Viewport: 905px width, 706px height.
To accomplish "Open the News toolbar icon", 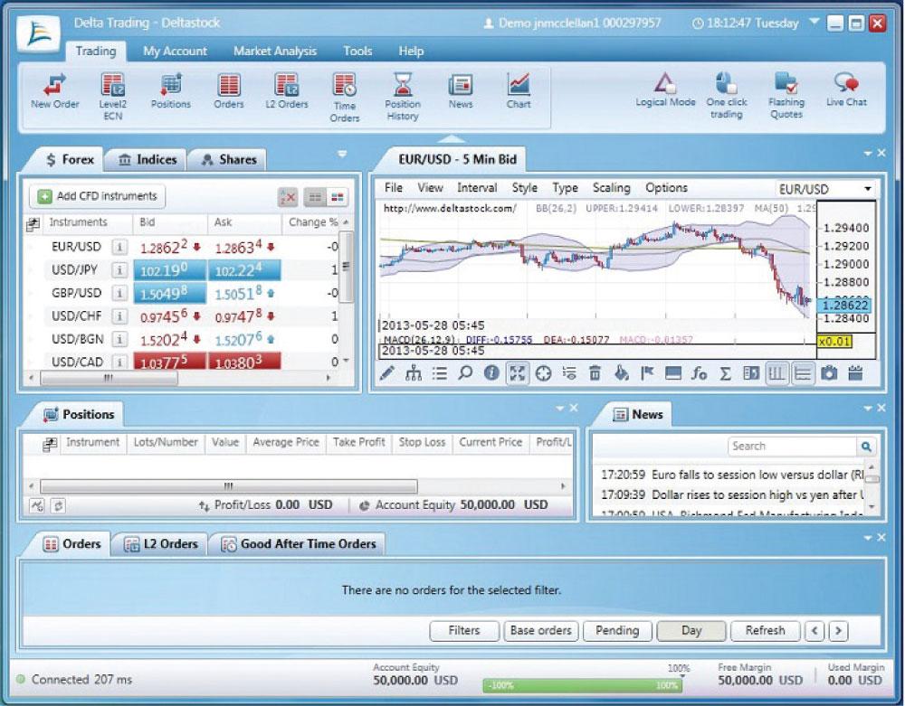I will point(461,91).
